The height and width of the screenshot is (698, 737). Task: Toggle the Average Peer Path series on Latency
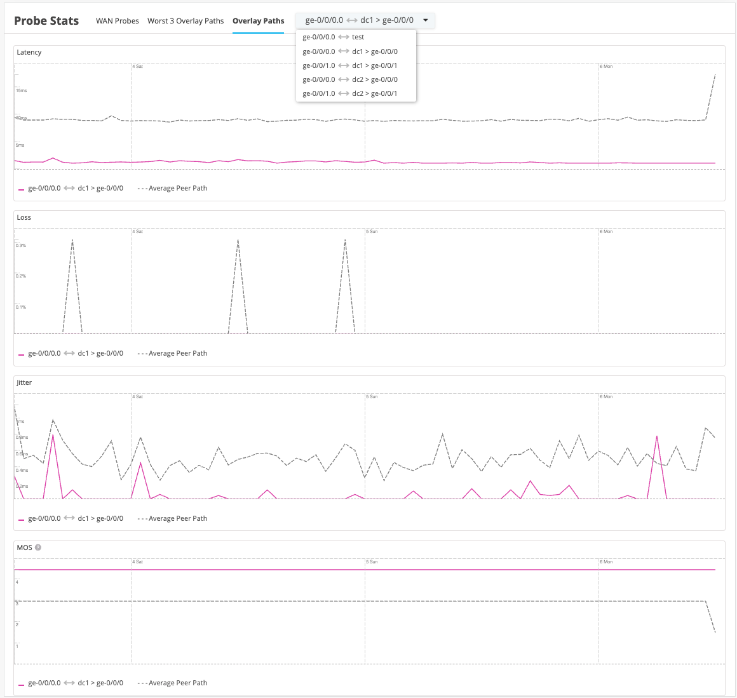[172, 188]
